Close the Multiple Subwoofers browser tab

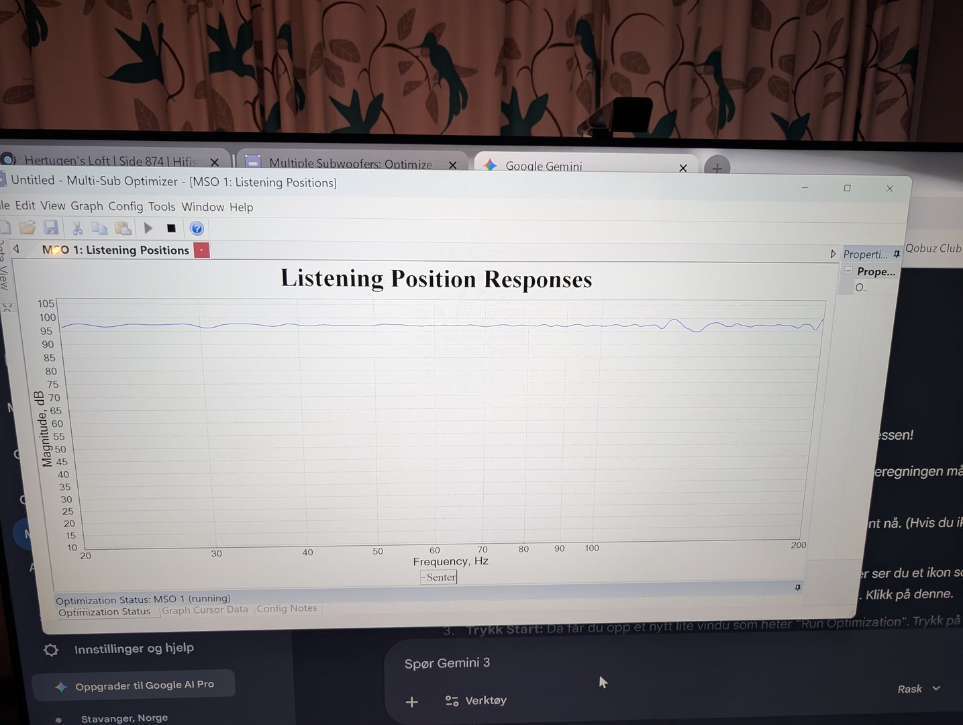453,164
